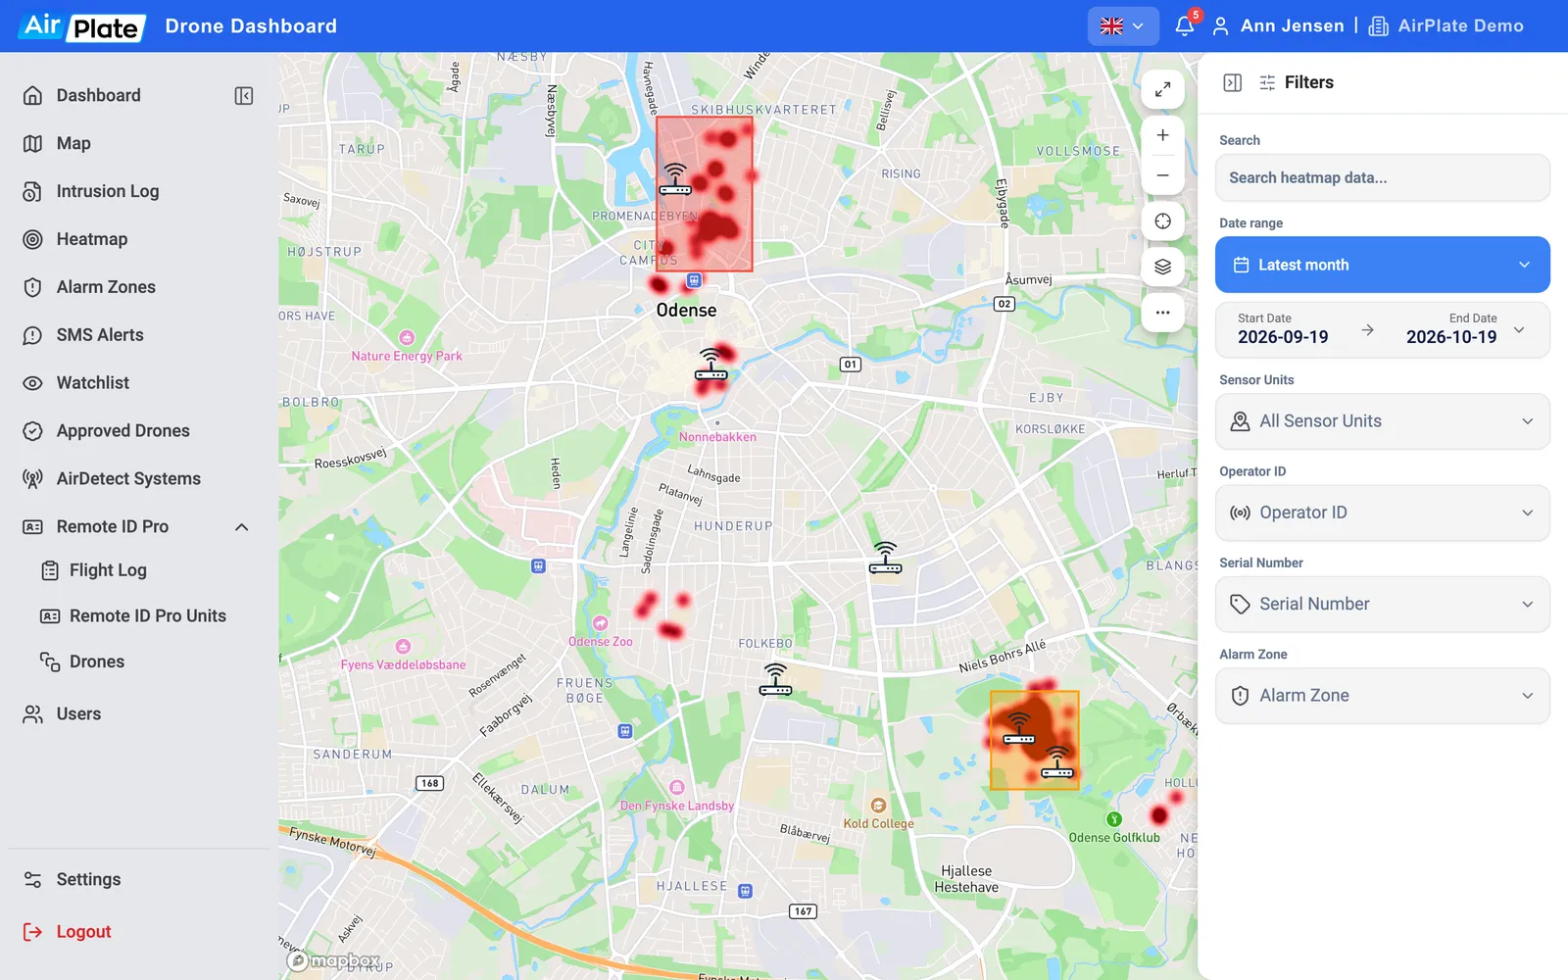Viewport: 1568px width, 980px height.
Task: Open the Alarm Zone dropdown
Action: pyautogui.click(x=1383, y=696)
